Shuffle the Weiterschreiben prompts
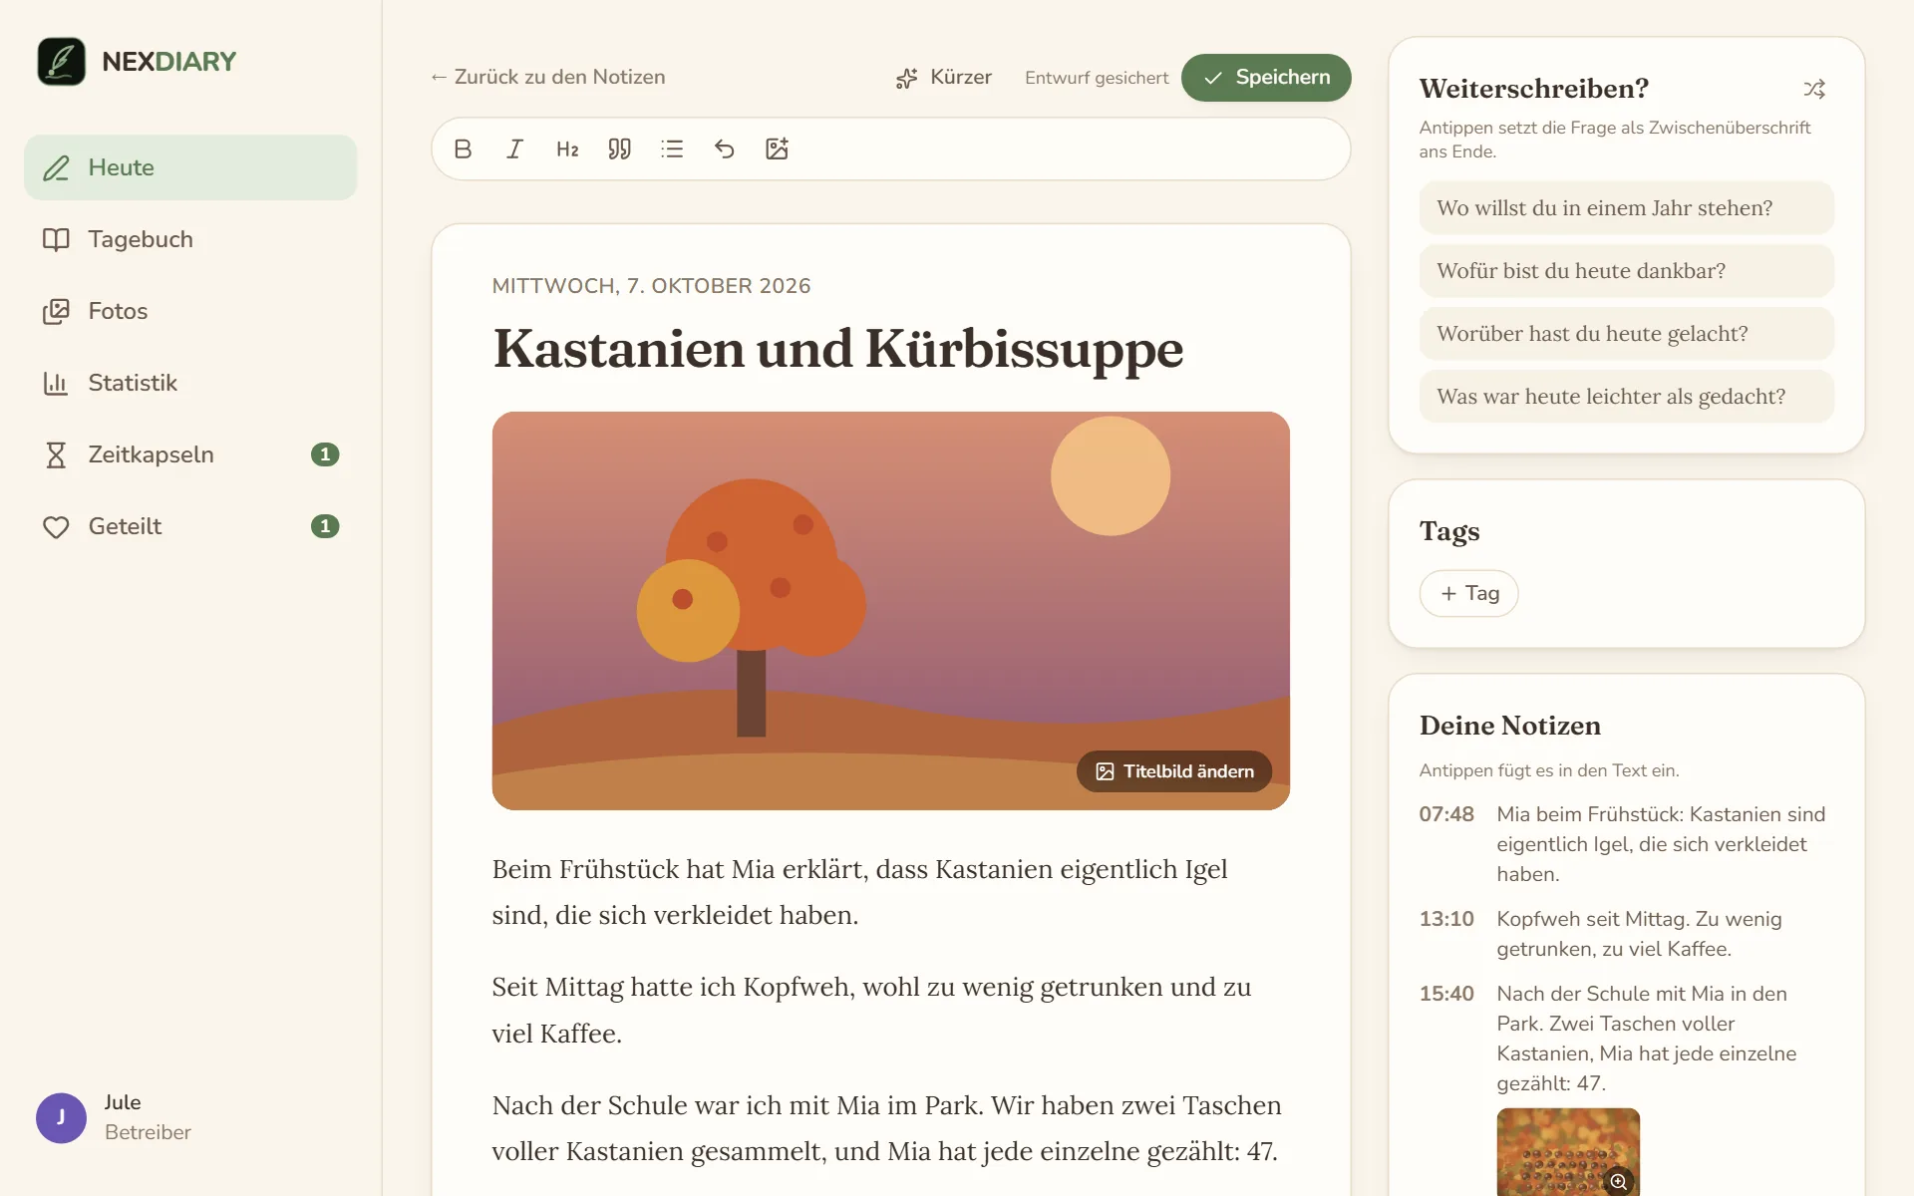This screenshot has height=1196, width=1914. (x=1814, y=89)
